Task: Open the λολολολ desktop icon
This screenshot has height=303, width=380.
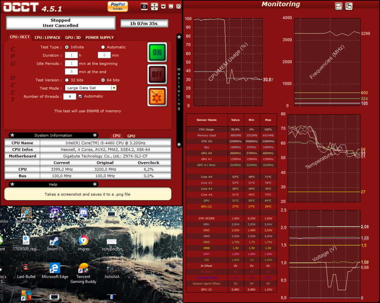Action: [112, 272]
